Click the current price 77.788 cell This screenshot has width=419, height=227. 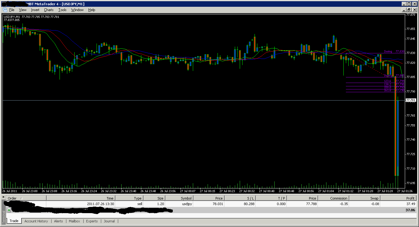click(302, 204)
